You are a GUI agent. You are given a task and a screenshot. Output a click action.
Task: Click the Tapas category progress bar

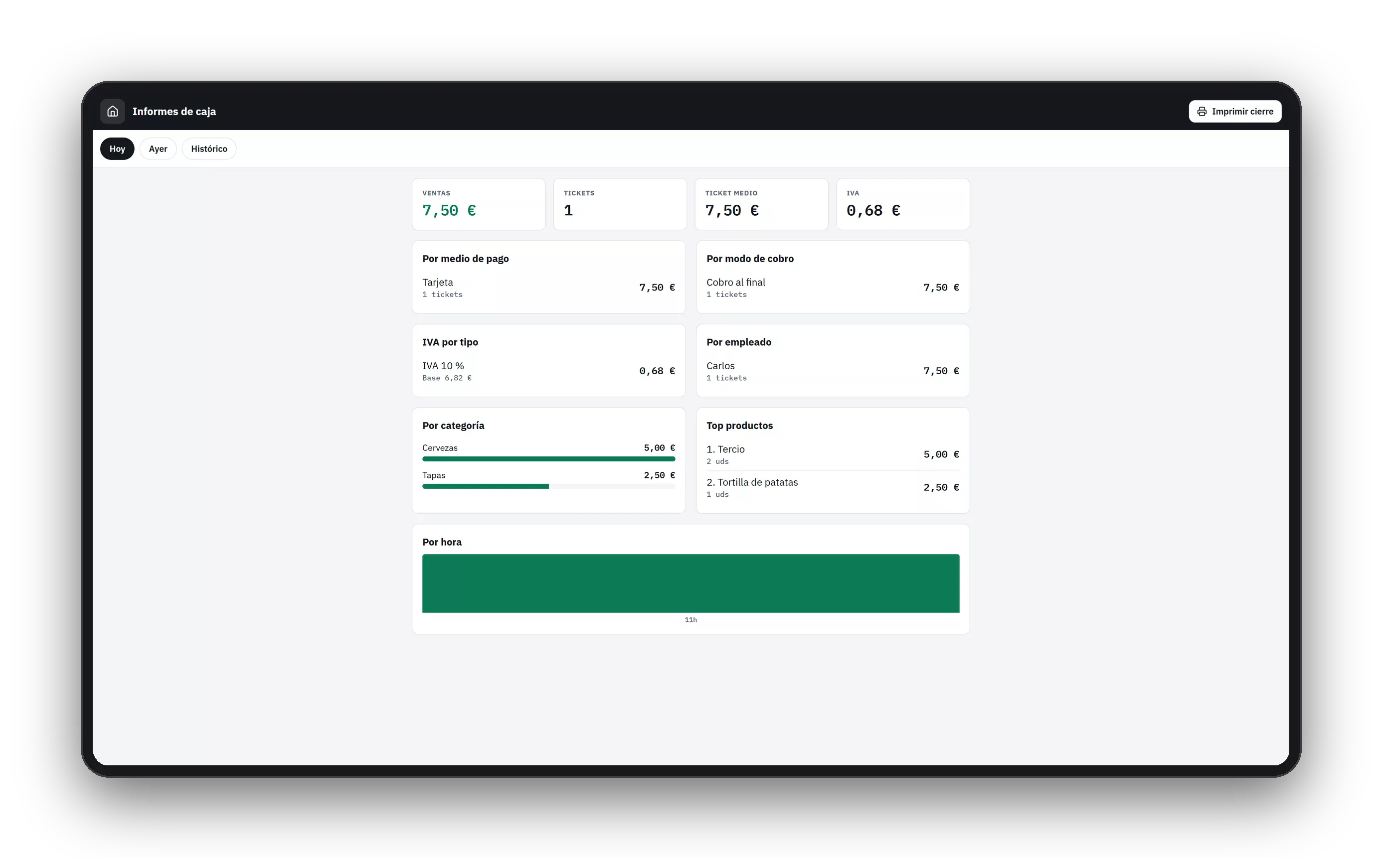pos(548,486)
